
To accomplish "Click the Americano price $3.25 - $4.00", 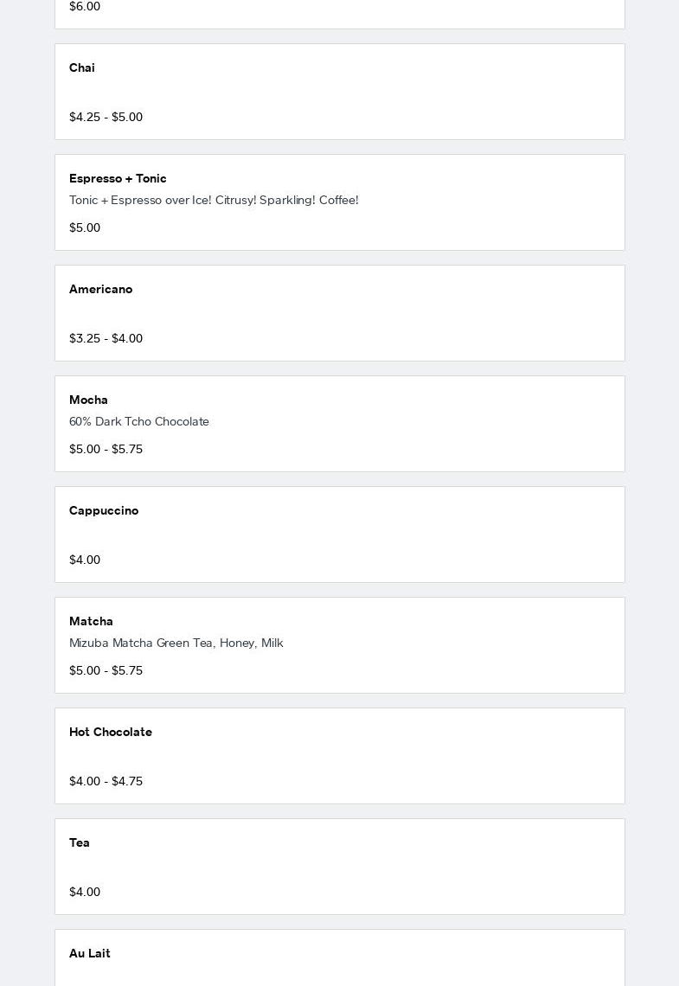I will [x=106, y=338].
